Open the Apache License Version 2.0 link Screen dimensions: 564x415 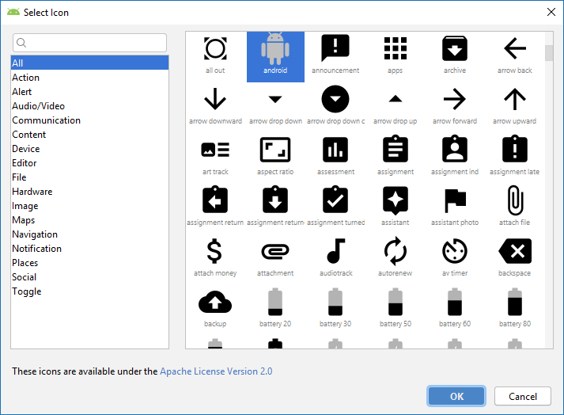coord(216,371)
